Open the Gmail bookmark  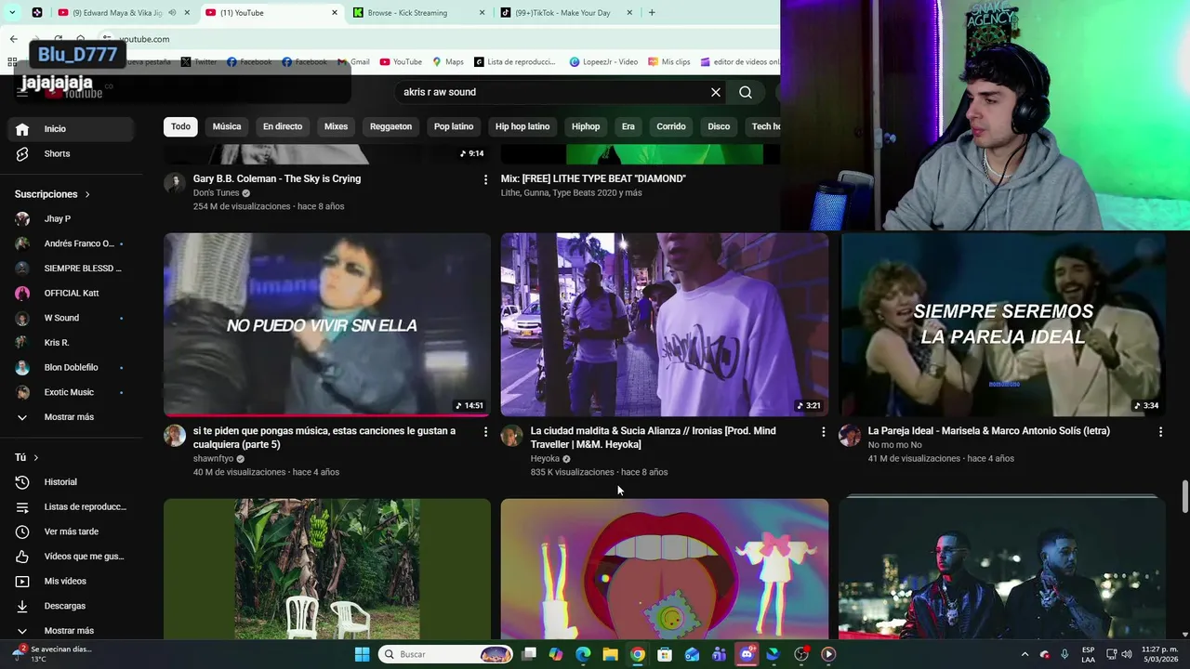click(353, 62)
